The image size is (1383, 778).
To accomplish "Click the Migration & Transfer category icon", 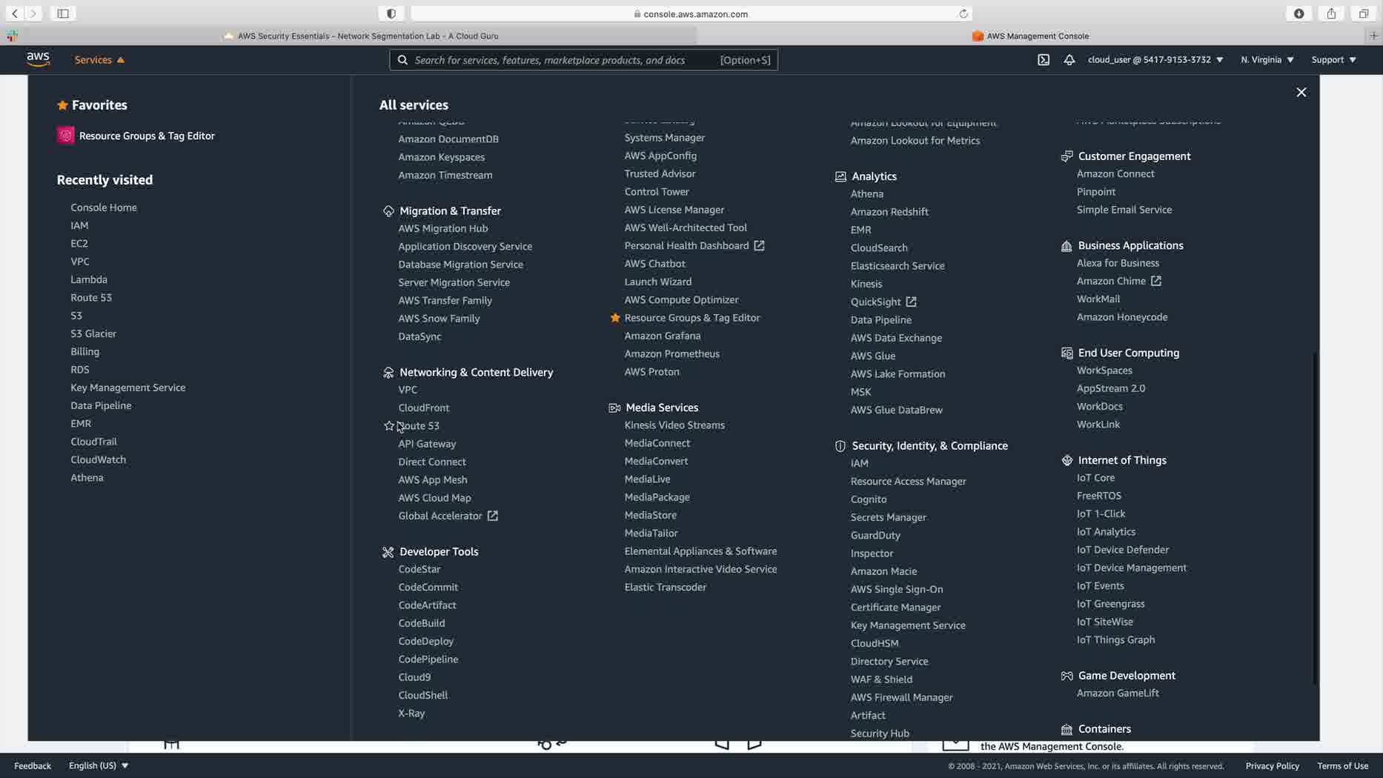I will point(388,211).
